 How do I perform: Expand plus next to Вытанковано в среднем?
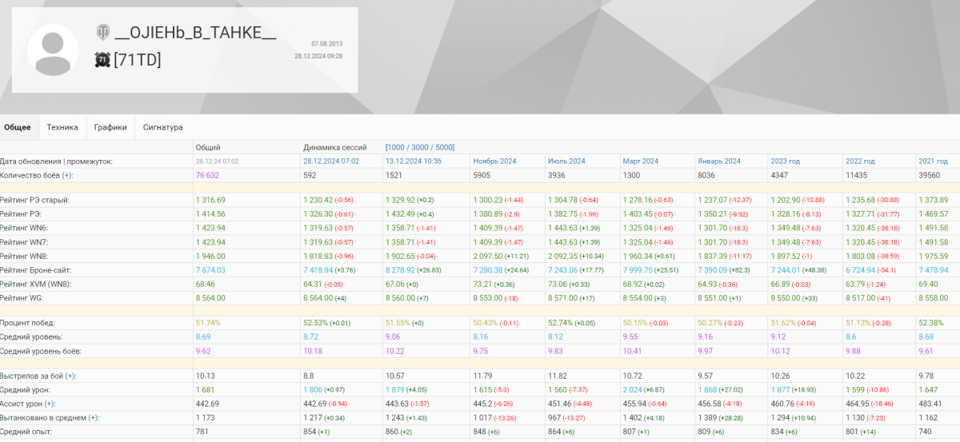pyautogui.click(x=94, y=417)
